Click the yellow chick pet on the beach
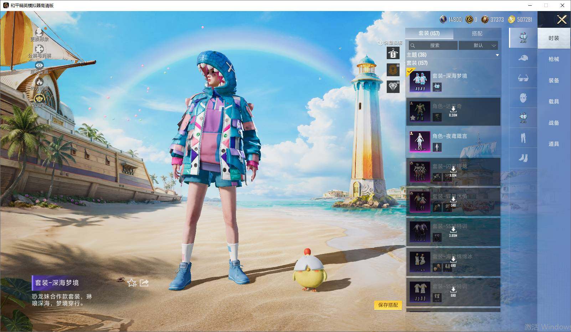This screenshot has width=571, height=332. pyautogui.click(x=309, y=271)
